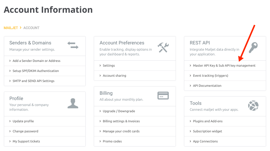270x151 pixels.
Task: Open Account sharing
Action: (115, 76)
